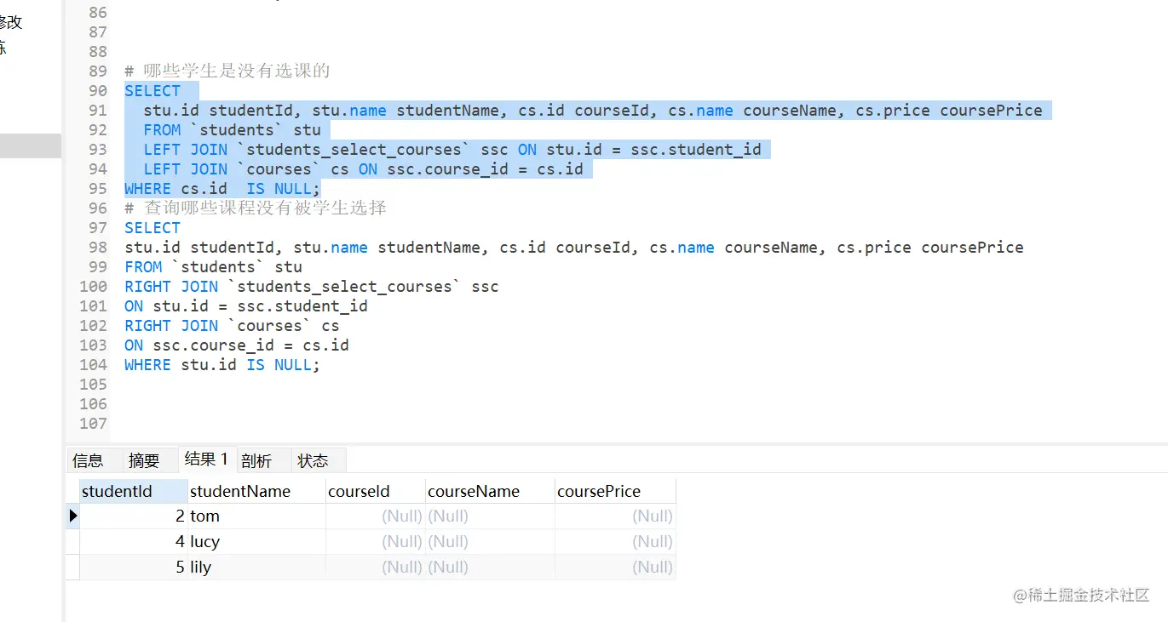Open the 信息 tab
1168x622 pixels.
89,460
